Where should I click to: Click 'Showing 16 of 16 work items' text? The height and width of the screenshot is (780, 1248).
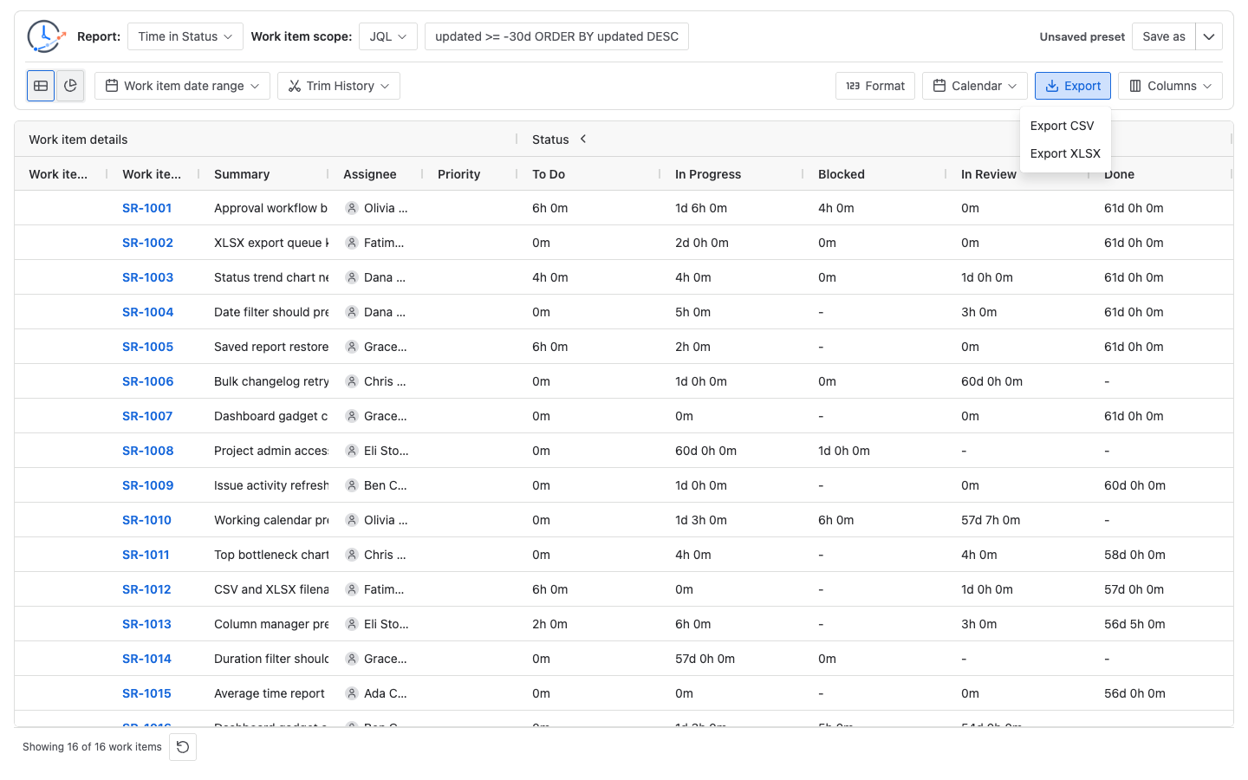92,747
